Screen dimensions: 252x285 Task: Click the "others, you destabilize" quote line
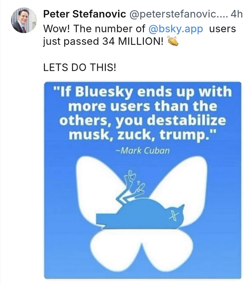point(143,120)
